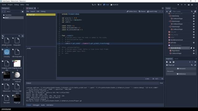
Task: Toggle visibility of StaticBody3 node
Action: [194, 27]
